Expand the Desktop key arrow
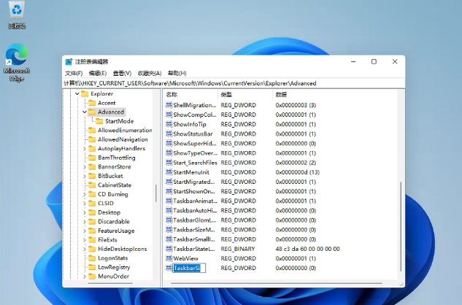462x305 pixels. click(x=84, y=212)
